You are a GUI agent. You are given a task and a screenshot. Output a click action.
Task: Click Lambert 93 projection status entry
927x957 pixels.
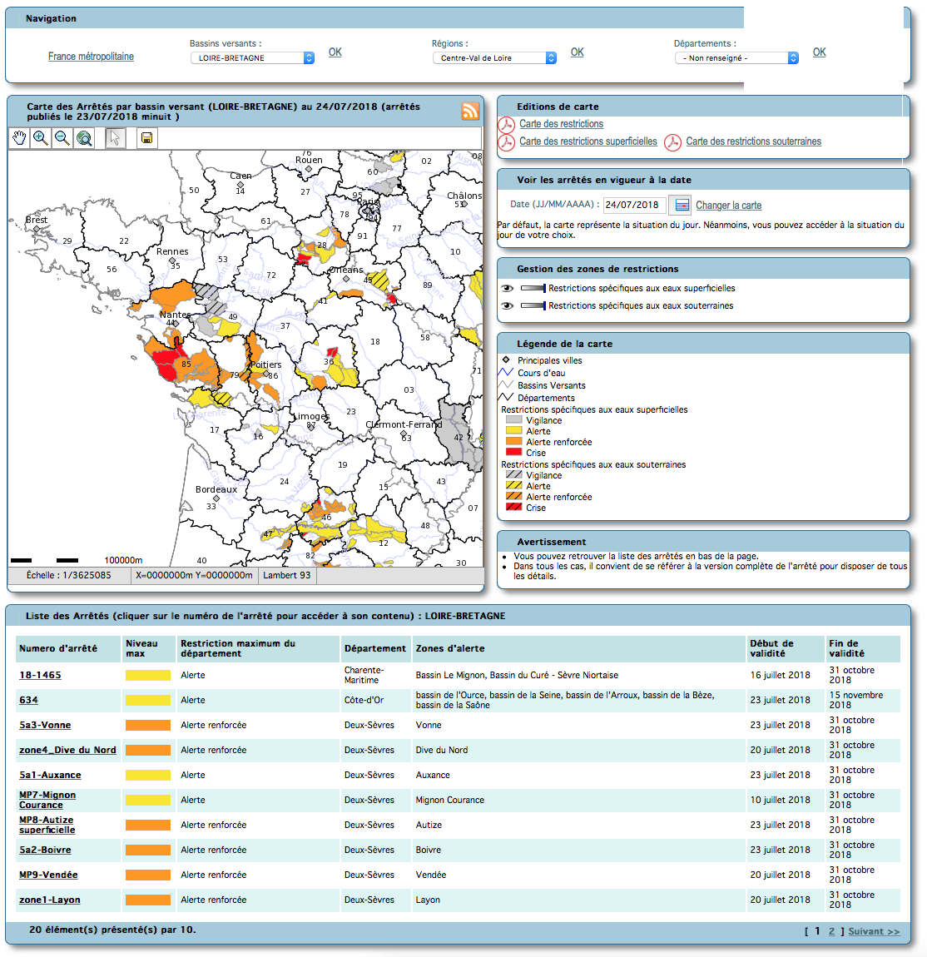287,575
